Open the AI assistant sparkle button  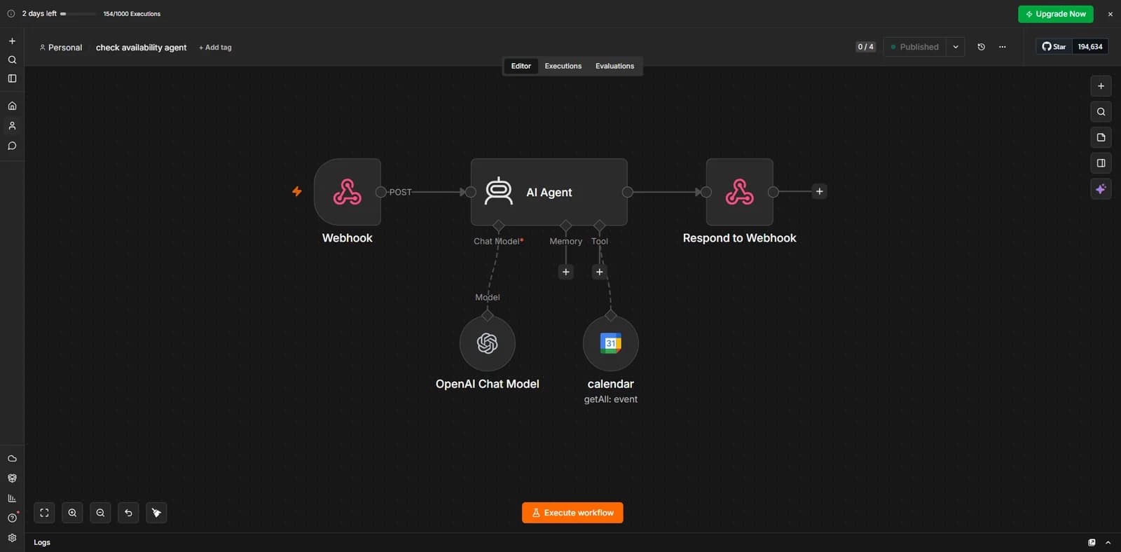1101,189
